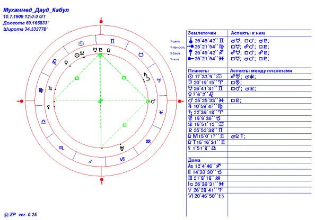
Task: Select the Аспекты к ним header
Action: click(248, 33)
